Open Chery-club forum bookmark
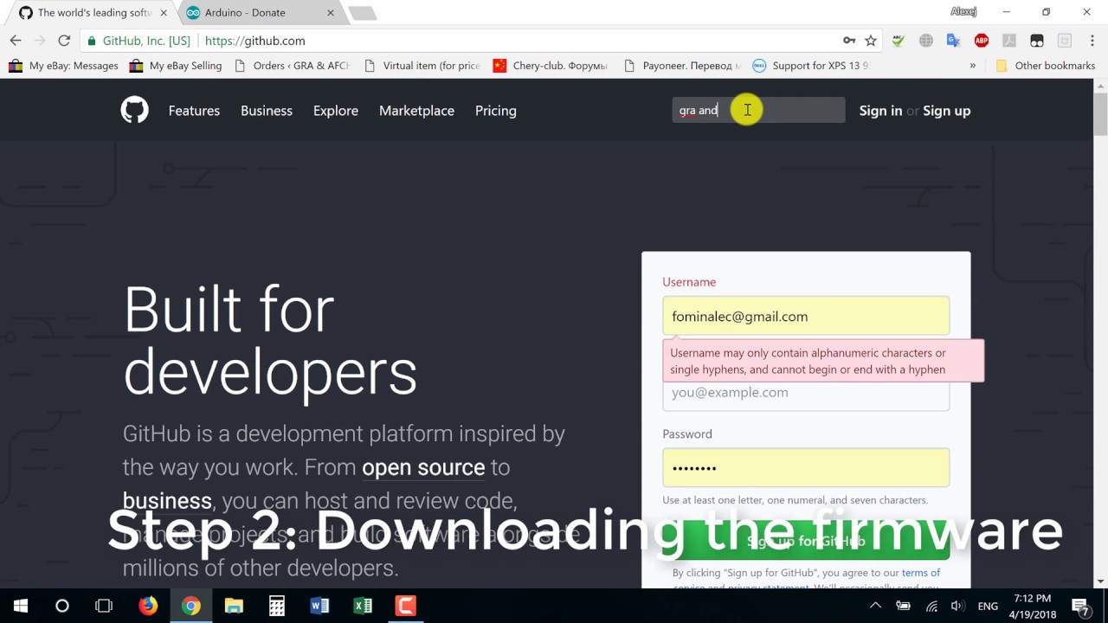 (x=551, y=66)
